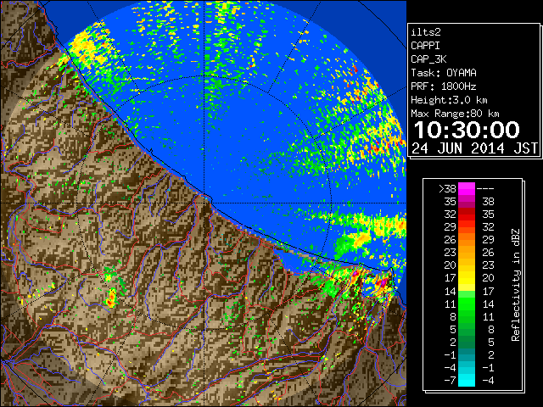
Task: Click the 'CAP_3K' label
Action: 428,59
